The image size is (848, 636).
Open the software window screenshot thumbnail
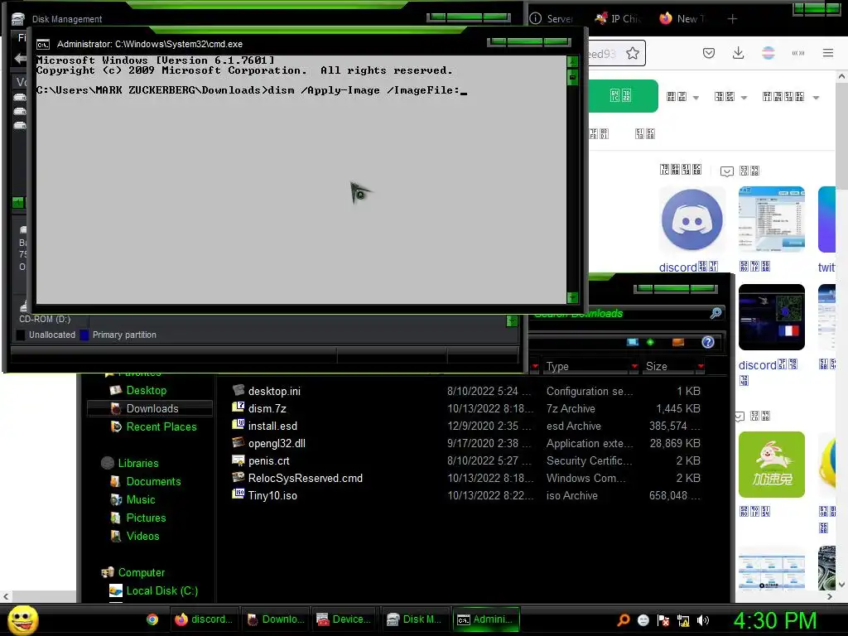(x=771, y=219)
